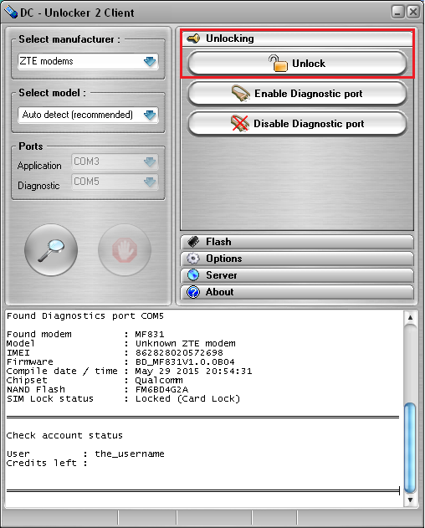Click the open padlock Unlock icon

point(278,64)
